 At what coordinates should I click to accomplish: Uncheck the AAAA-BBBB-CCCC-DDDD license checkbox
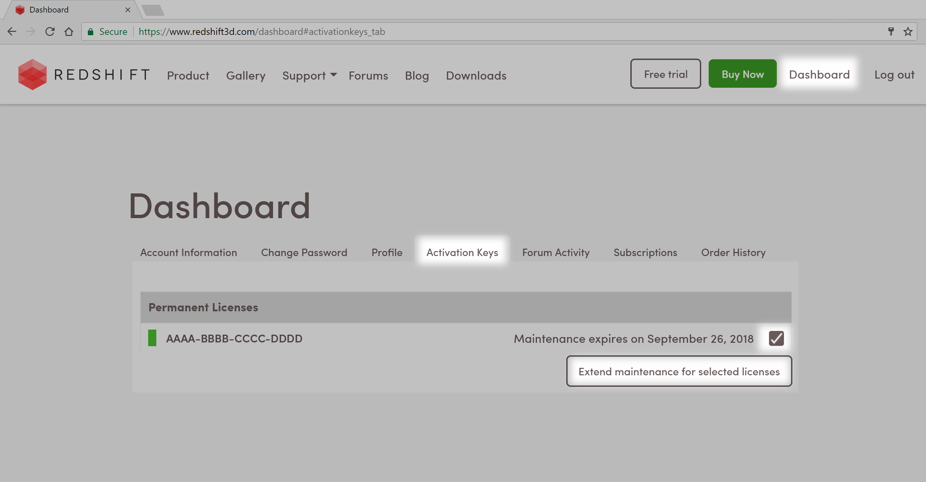[x=776, y=338]
